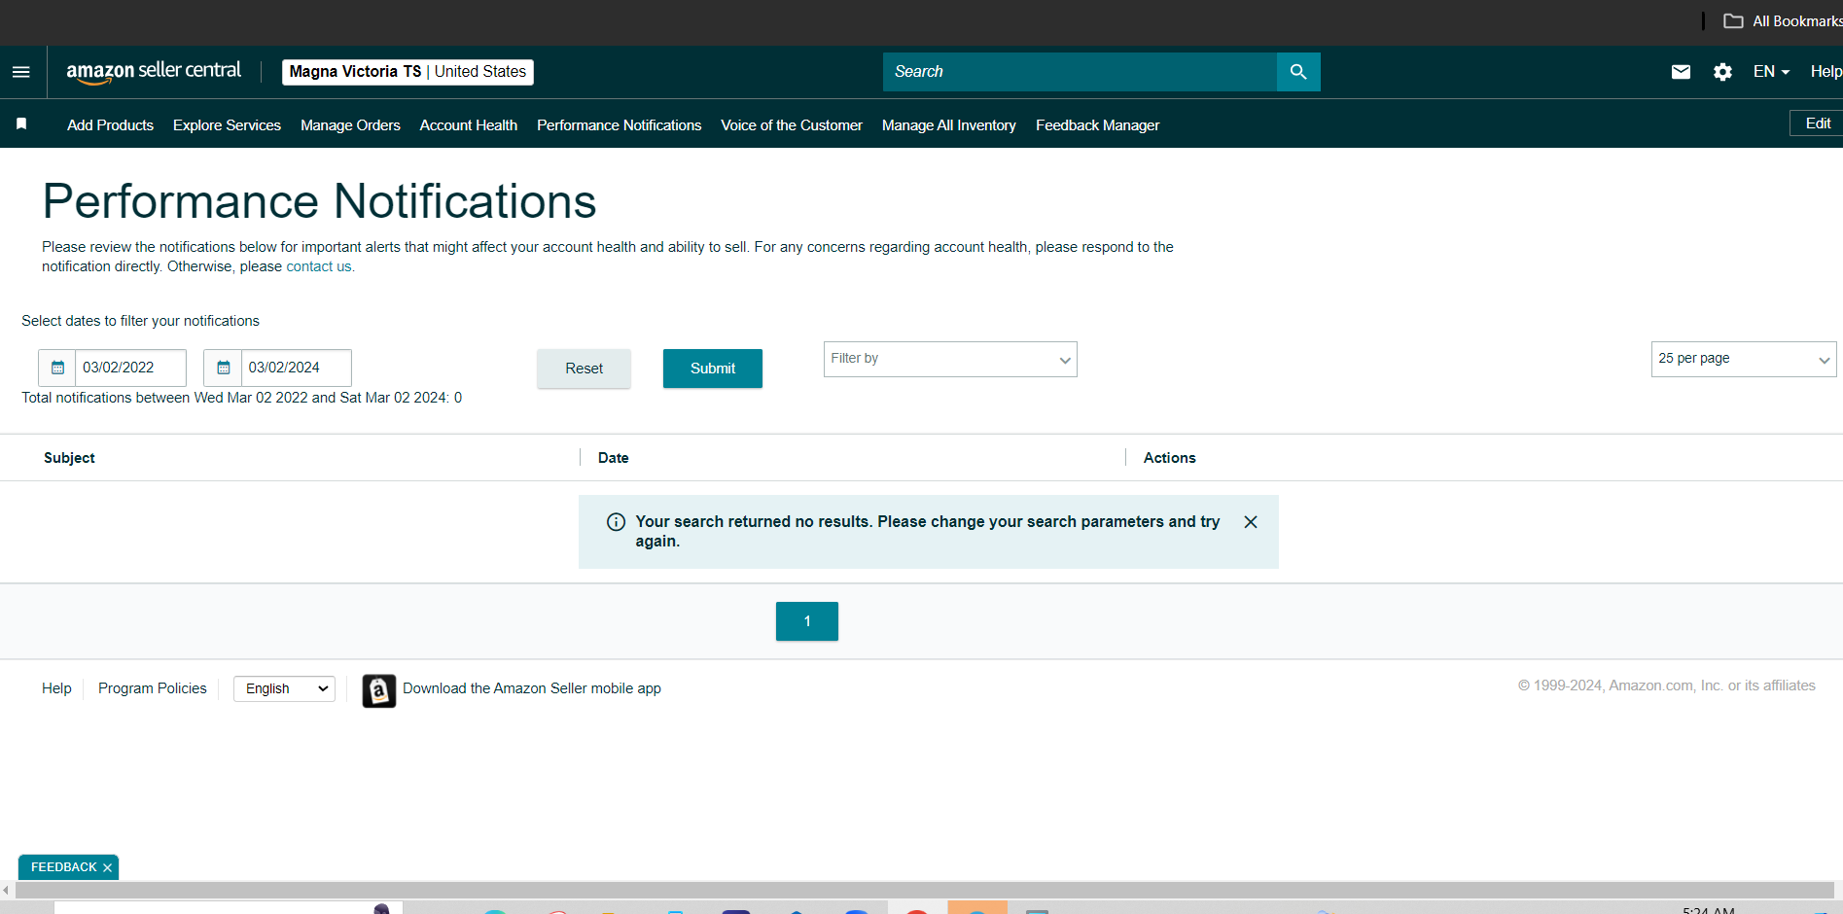Open the hamburger navigation menu
The height and width of the screenshot is (914, 1843).
tap(21, 72)
